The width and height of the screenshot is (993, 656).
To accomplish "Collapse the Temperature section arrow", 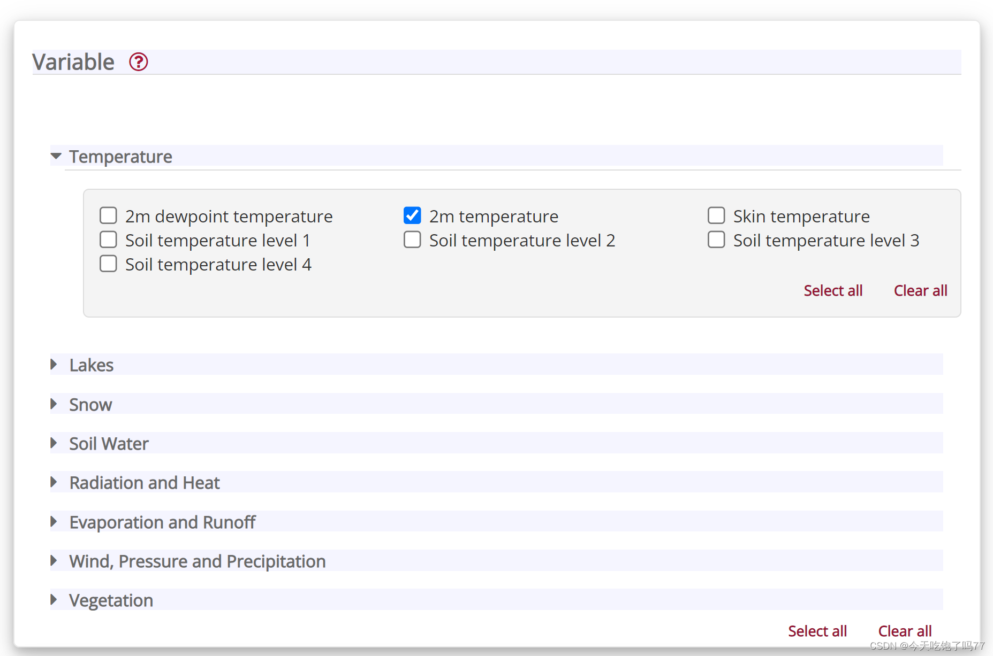I will click(56, 156).
